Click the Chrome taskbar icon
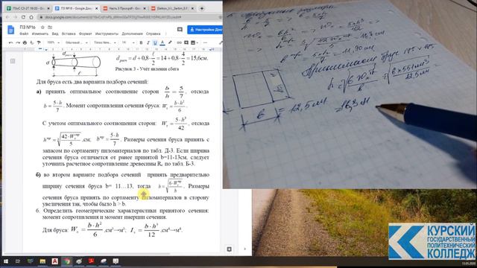This screenshot has width=477, height=268. [67, 261]
